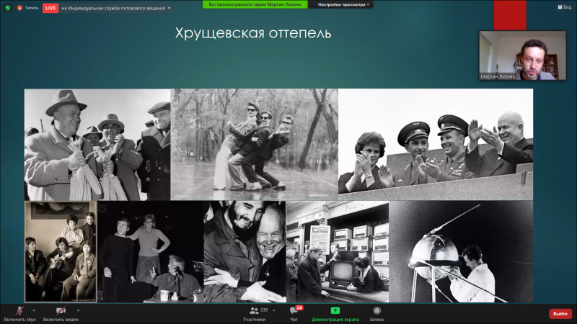Expand video options arrow next to camera
The image size is (577, 324).
click(78, 310)
